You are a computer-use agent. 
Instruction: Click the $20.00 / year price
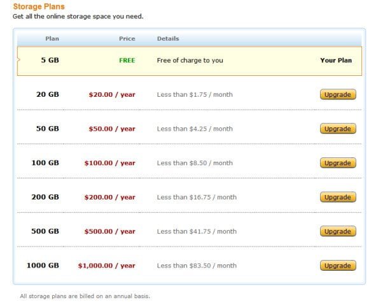pos(112,94)
